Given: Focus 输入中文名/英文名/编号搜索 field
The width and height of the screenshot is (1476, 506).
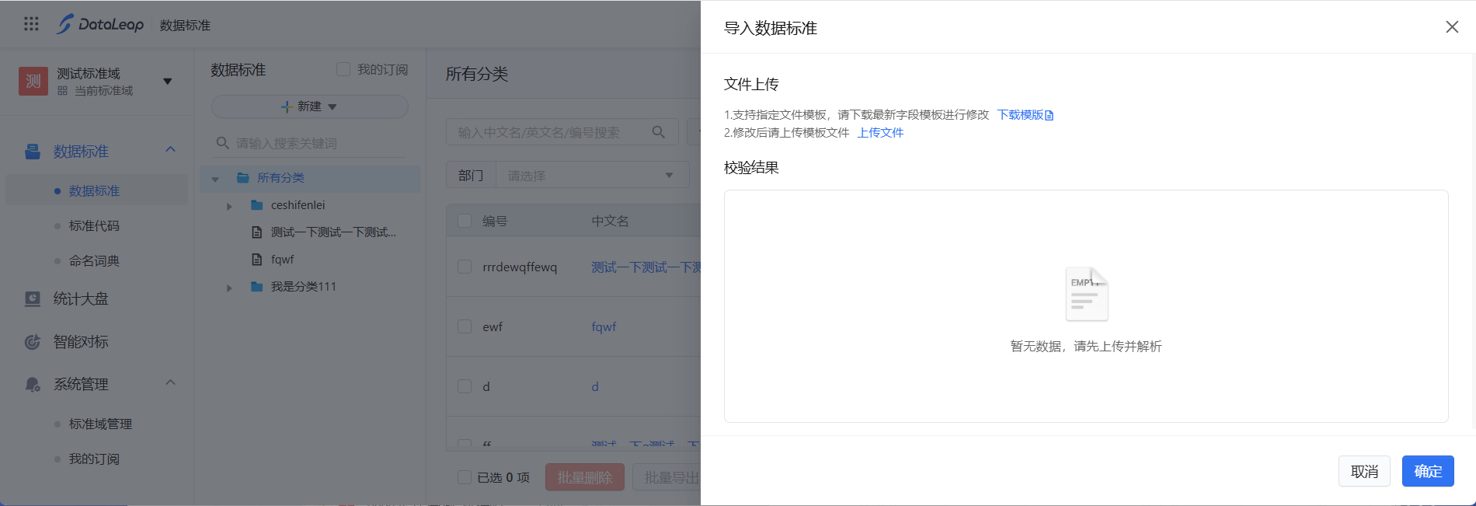Looking at the screenshot, I should click(x=552, y=132).
